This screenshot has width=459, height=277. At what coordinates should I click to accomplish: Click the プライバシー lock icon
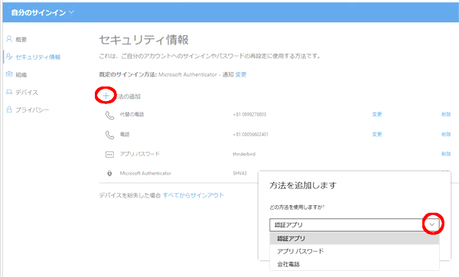coord(9,109)
